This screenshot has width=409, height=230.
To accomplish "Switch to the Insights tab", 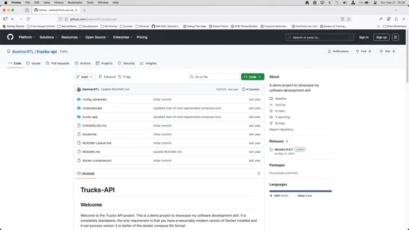I will click(148, 63).
